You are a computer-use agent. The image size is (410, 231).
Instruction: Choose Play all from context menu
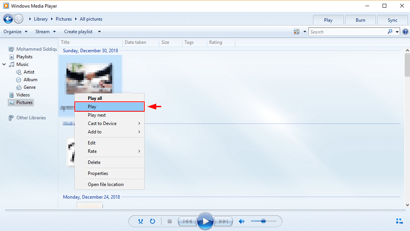(110, 98)
